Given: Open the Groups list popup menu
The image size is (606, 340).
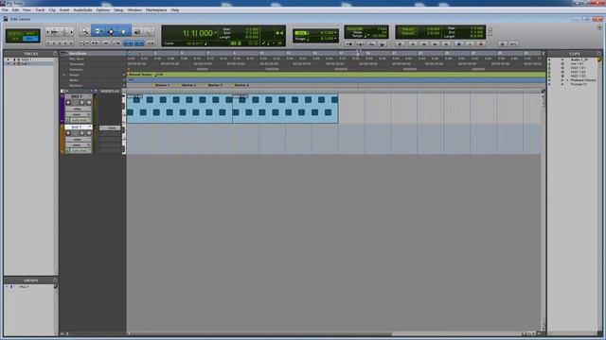Looking at the screenshot, I should coord(55,280).
